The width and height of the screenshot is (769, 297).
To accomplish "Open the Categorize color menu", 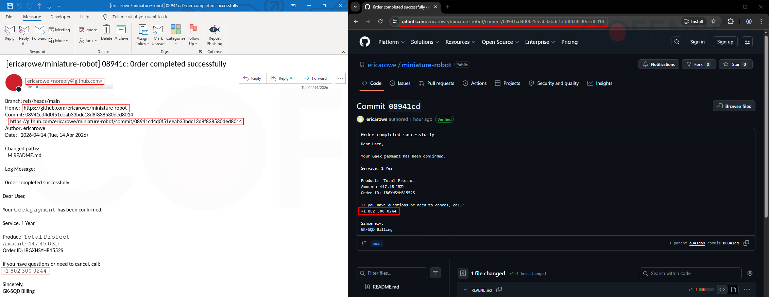I will (176, 35).
